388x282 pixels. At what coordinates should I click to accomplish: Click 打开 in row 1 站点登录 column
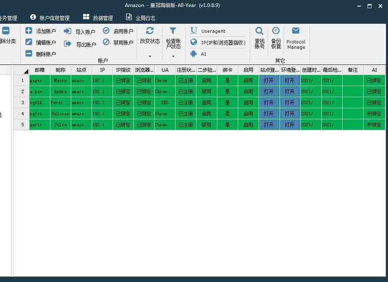(x=269, y=80)
